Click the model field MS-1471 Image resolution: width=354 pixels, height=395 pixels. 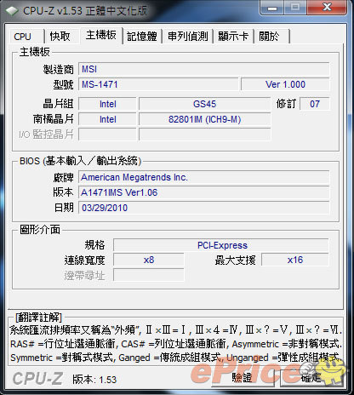[x=158, y=84]
